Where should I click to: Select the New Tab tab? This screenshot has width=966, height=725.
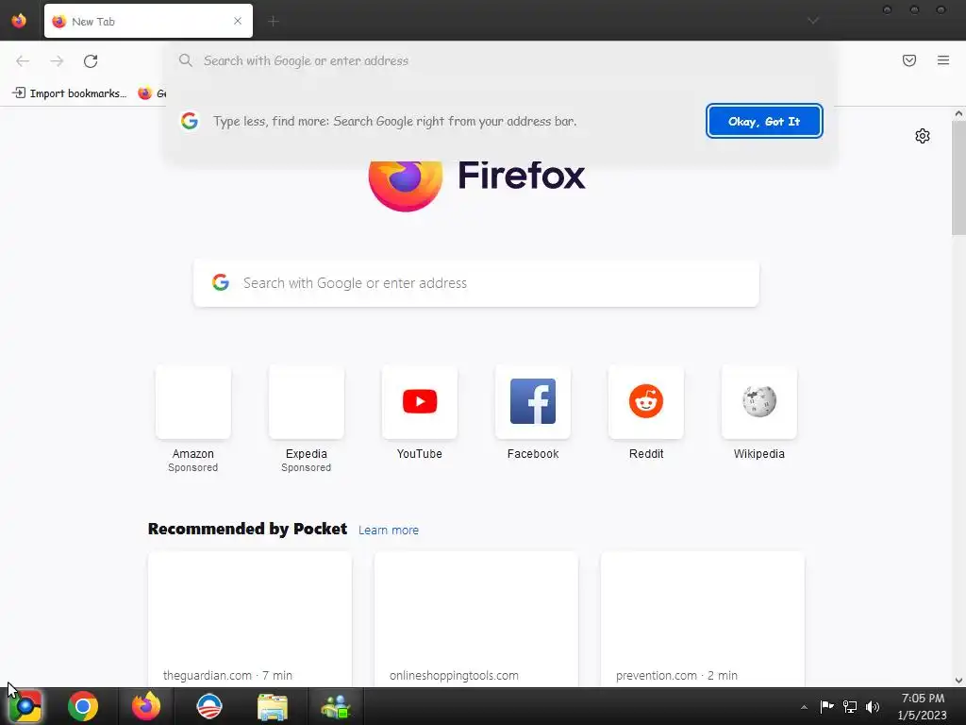coord(148,21)
